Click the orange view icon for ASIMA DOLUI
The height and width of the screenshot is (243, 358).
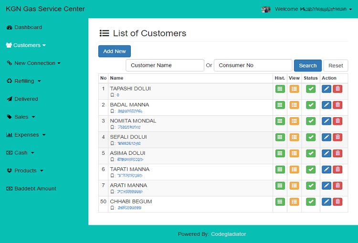point(294,153)
